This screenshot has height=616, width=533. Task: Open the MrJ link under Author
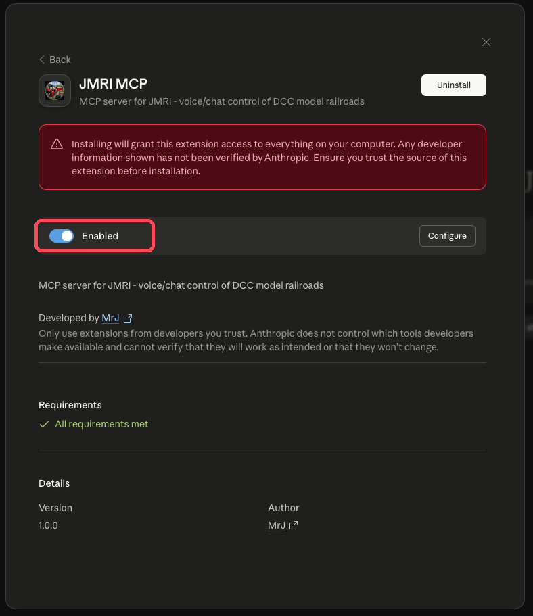click(x=277, y=525)
